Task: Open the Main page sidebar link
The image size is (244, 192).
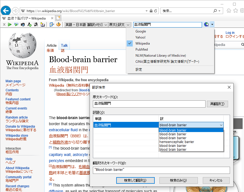Action: (13, 81)
